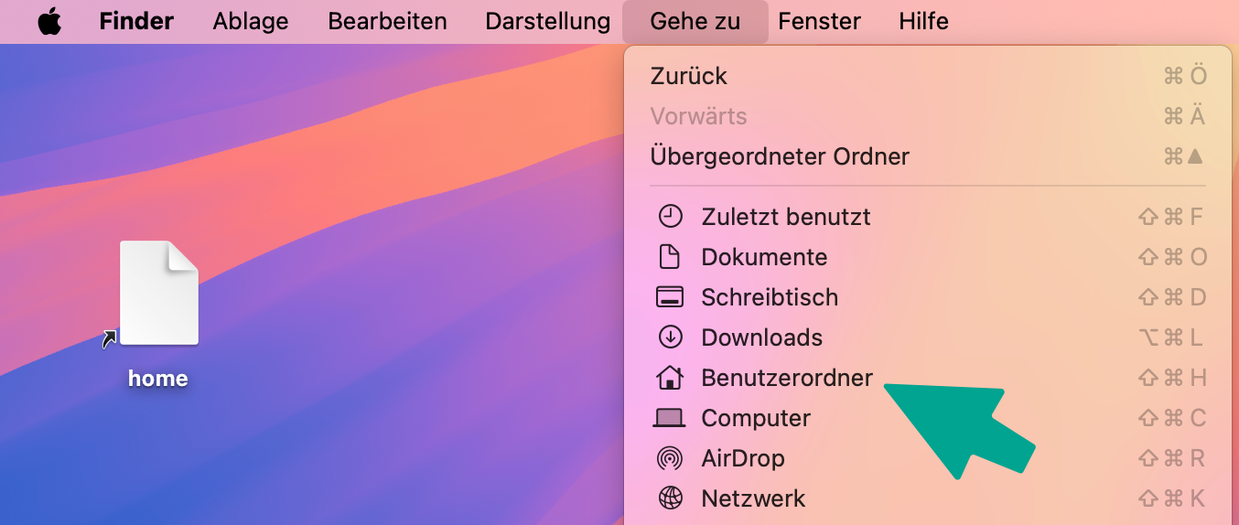1239x525 pixels.
Task: Click the clock icon beside Zuletzt benutzt
Action: [x=671, y=217]
